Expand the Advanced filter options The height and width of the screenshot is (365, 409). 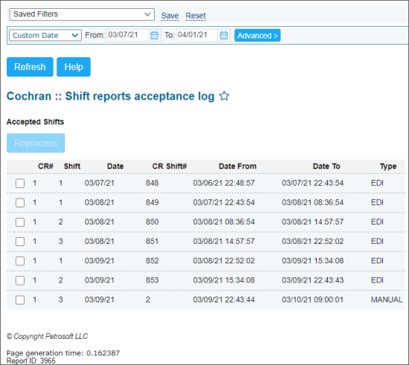pos(257,36)
